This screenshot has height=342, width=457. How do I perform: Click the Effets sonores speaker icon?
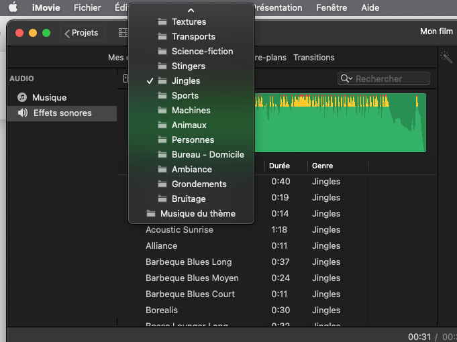coord(22,113)
